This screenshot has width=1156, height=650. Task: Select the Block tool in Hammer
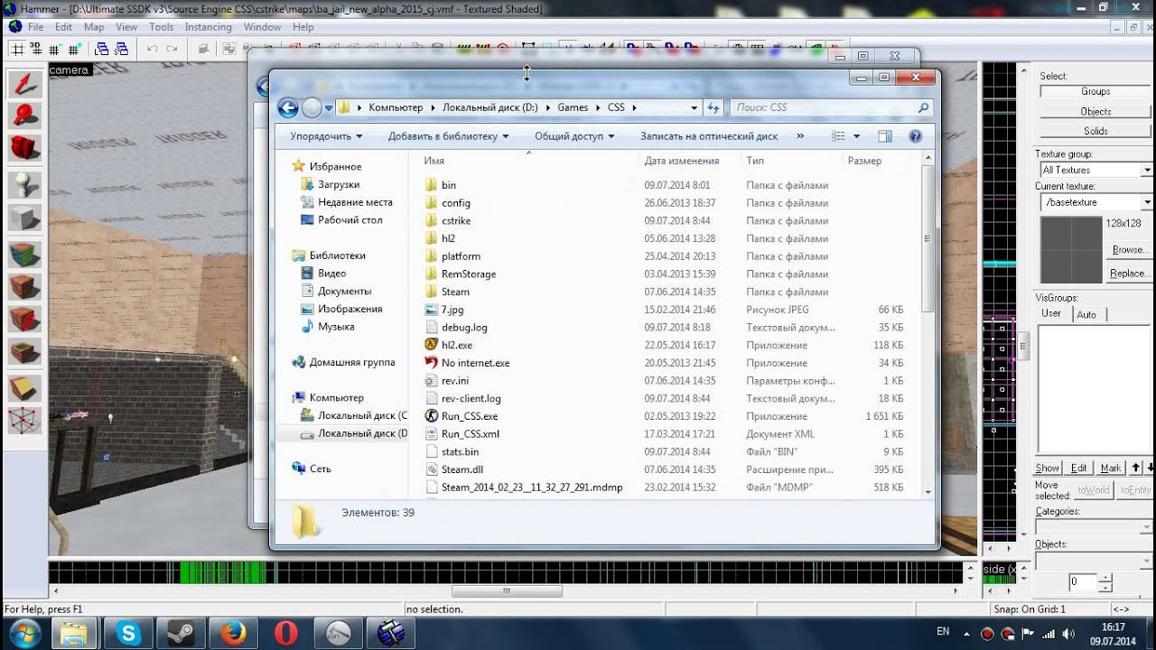point(25,218)
